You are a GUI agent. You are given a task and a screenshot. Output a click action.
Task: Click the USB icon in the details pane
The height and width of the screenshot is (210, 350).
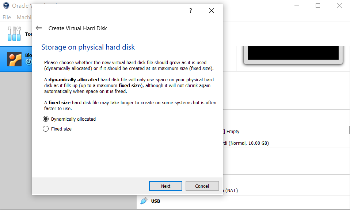pos(144,201)
